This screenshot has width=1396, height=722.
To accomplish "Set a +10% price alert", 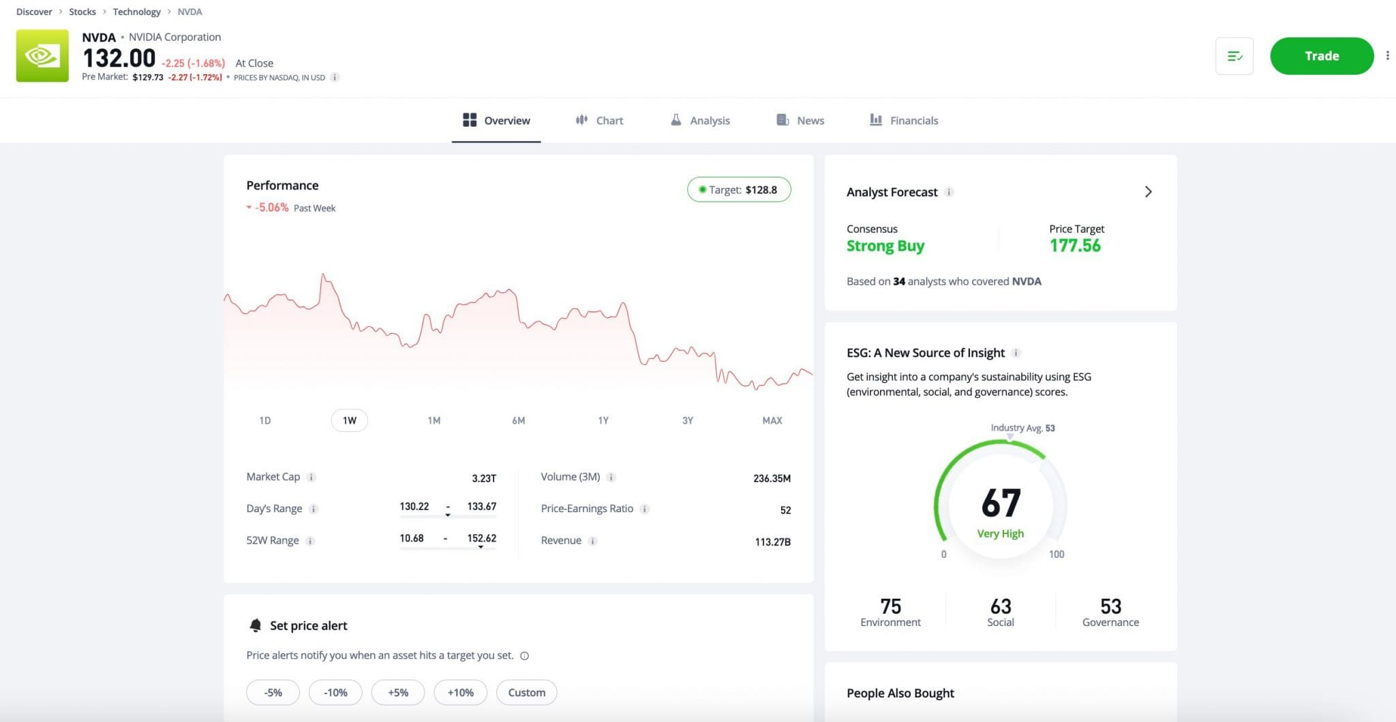I will pos(461,692).
